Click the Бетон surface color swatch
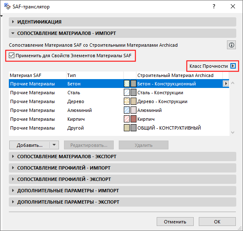 click(x=134, y=84)
